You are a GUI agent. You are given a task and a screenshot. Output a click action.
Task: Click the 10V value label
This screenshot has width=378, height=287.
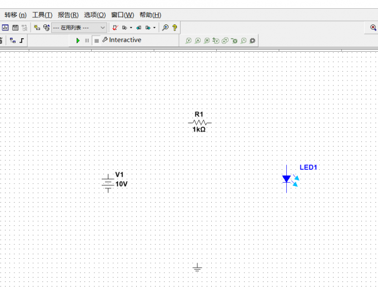121,184
